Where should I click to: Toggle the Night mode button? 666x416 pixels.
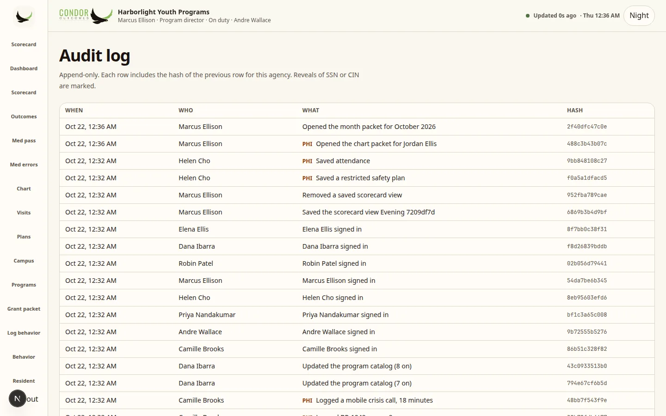(639, 16)
